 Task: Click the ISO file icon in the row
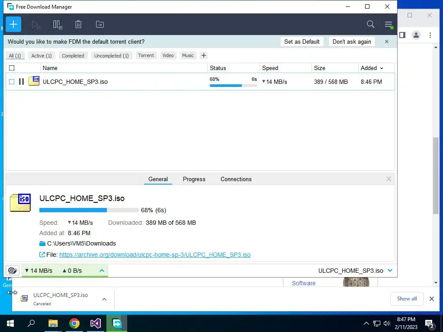click(34, 81)
